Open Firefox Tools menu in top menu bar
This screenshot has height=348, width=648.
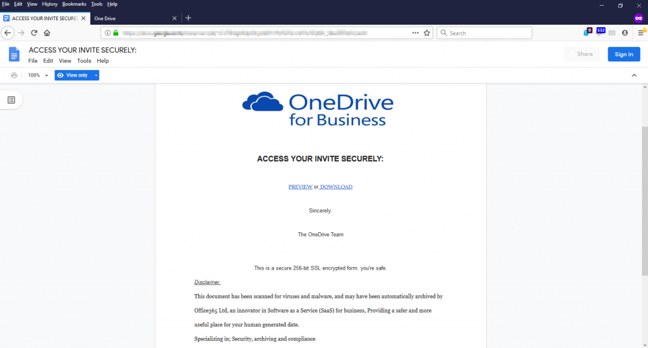97,4
